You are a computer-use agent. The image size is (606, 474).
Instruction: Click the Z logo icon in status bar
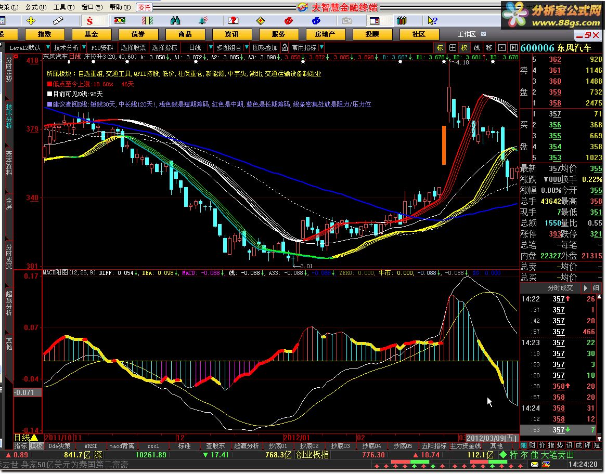coord(546,464)
